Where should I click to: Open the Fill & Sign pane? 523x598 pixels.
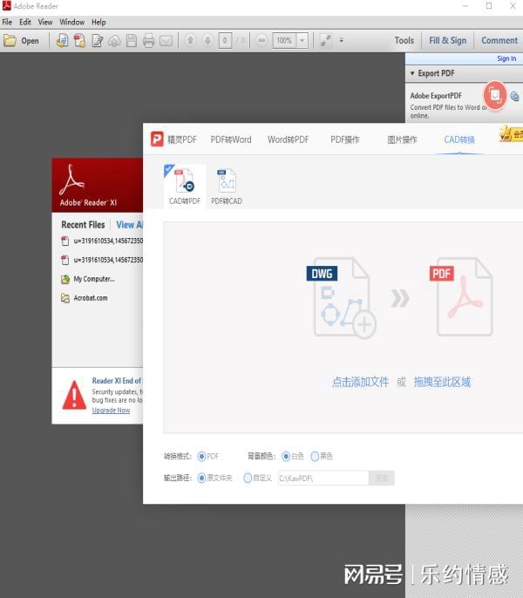[x=447, y=40]
